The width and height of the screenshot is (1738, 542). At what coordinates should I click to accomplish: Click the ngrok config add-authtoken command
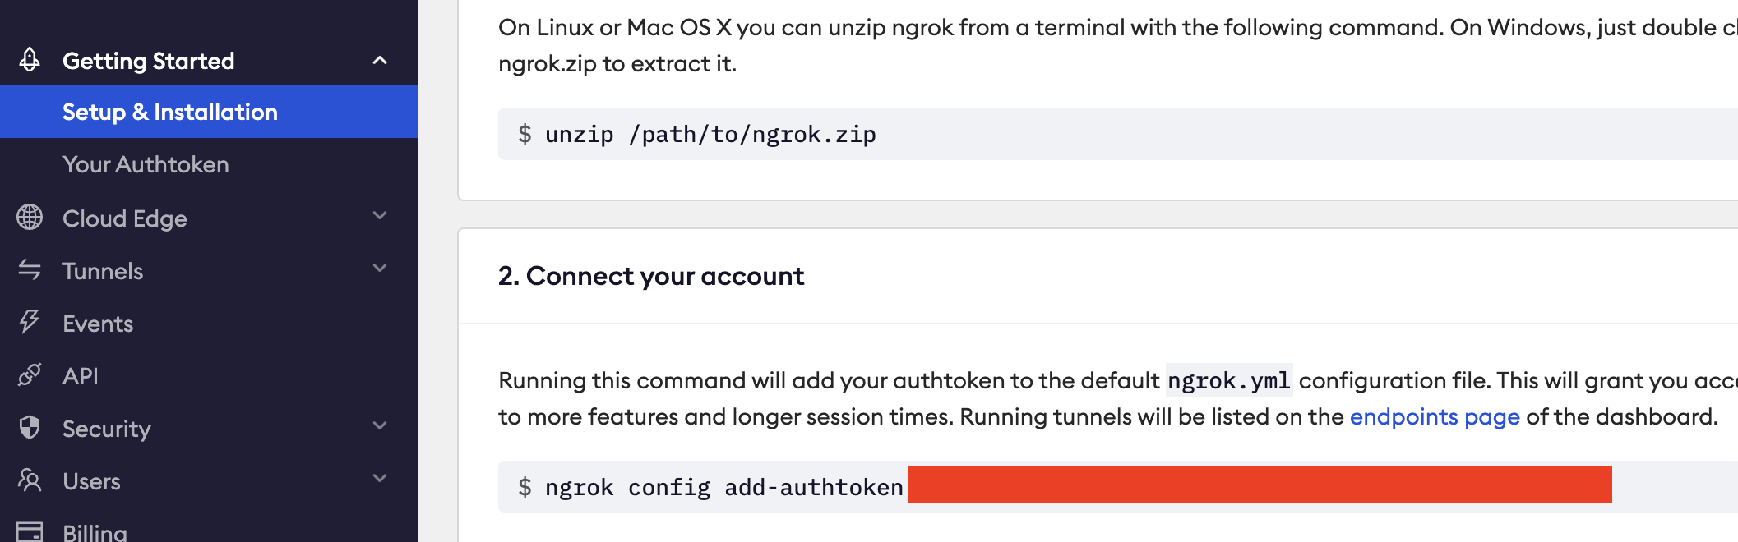coord(724,488)
